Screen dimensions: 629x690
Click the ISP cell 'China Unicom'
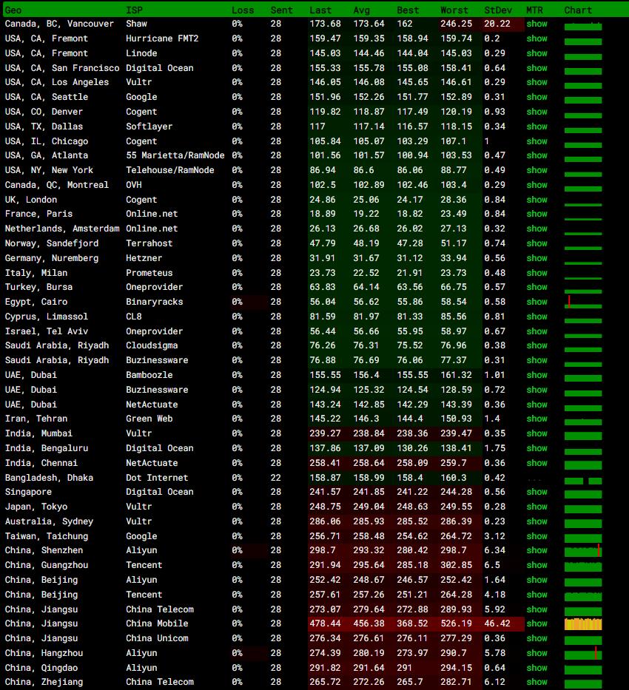click(x=157, y=638)
